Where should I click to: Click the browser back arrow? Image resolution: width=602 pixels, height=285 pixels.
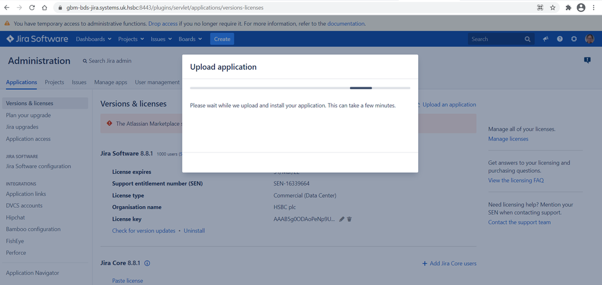click(7, 7)
